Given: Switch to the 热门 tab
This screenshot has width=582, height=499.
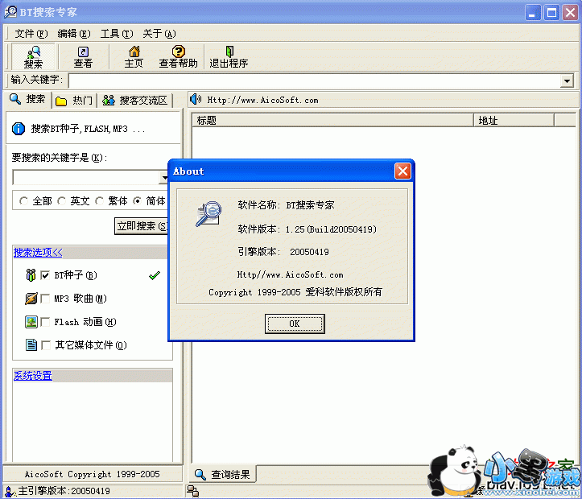Looking at the screenshot, I should pos(74,101).
